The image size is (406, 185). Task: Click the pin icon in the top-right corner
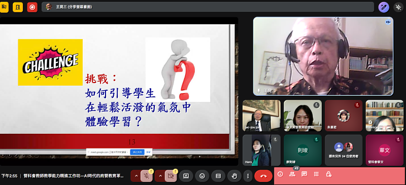398,7
